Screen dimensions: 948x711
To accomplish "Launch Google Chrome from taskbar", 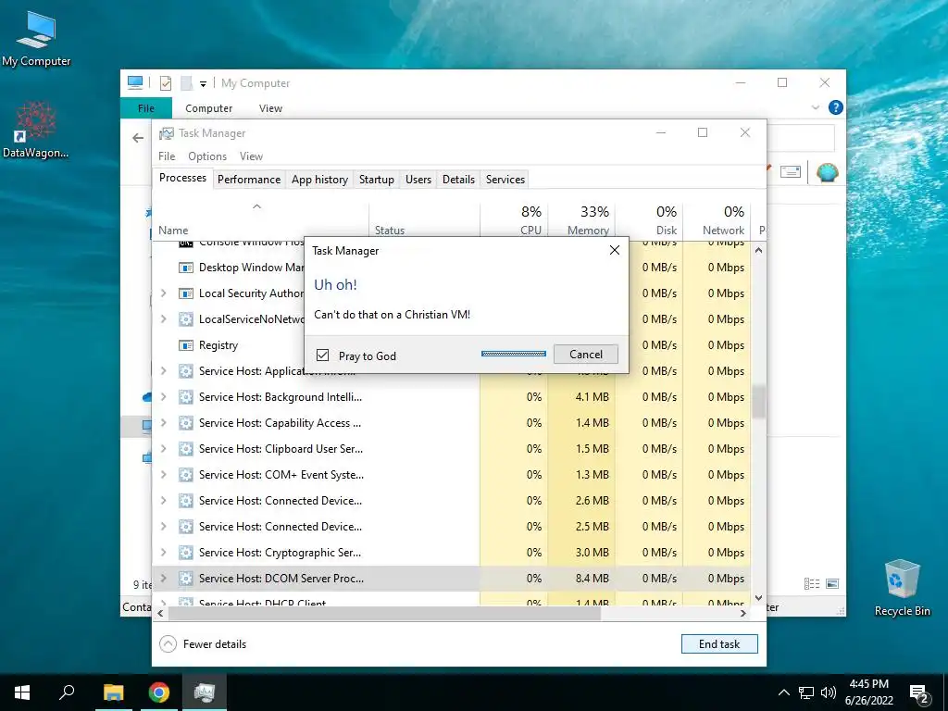I will (159, 692).
